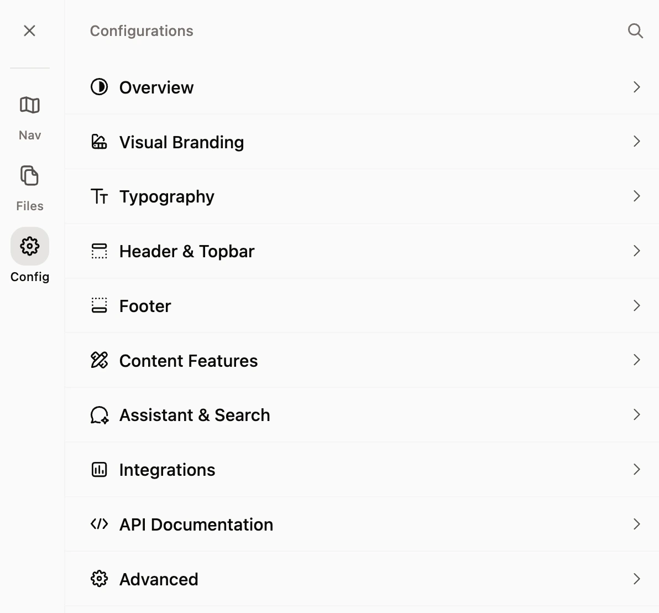Viewport: 659px width, 613px height.
Task: Click the Content Features scissors icon
Action: click(99, 360)
